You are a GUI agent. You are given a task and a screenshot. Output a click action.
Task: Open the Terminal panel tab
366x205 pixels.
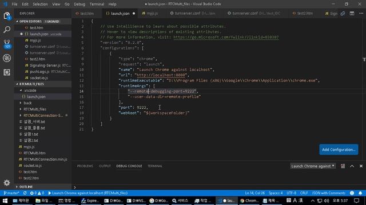pos(155,166)
